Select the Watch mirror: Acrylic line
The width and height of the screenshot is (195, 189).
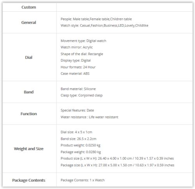coord(76,47)
